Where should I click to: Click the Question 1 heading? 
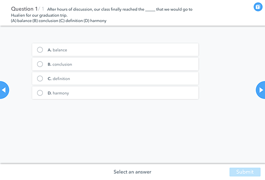coord(24,9)
